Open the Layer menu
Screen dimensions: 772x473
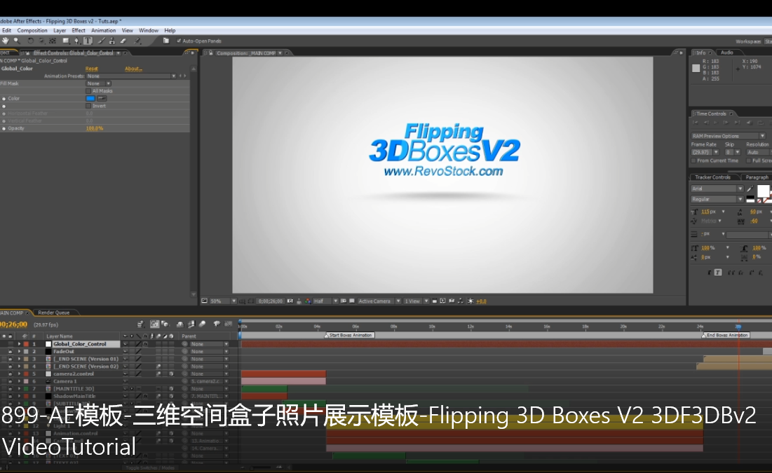pos(60,31)
